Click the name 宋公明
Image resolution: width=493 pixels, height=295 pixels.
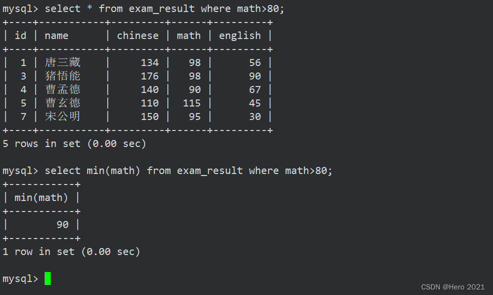(x=63, y=116)
